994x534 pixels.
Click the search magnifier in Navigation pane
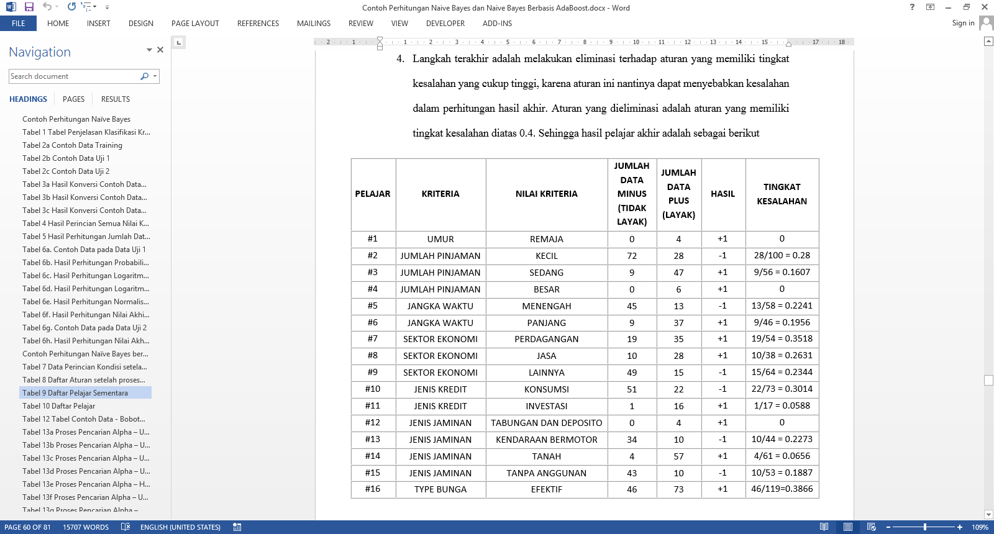click(x=145, y=76)
